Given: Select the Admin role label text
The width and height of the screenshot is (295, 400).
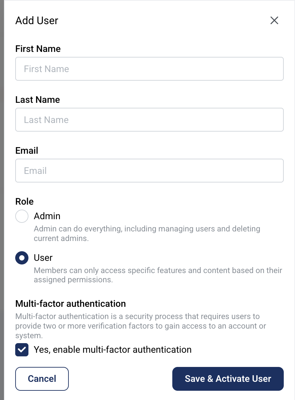Looking at the screenshot, I should point(47,216).
